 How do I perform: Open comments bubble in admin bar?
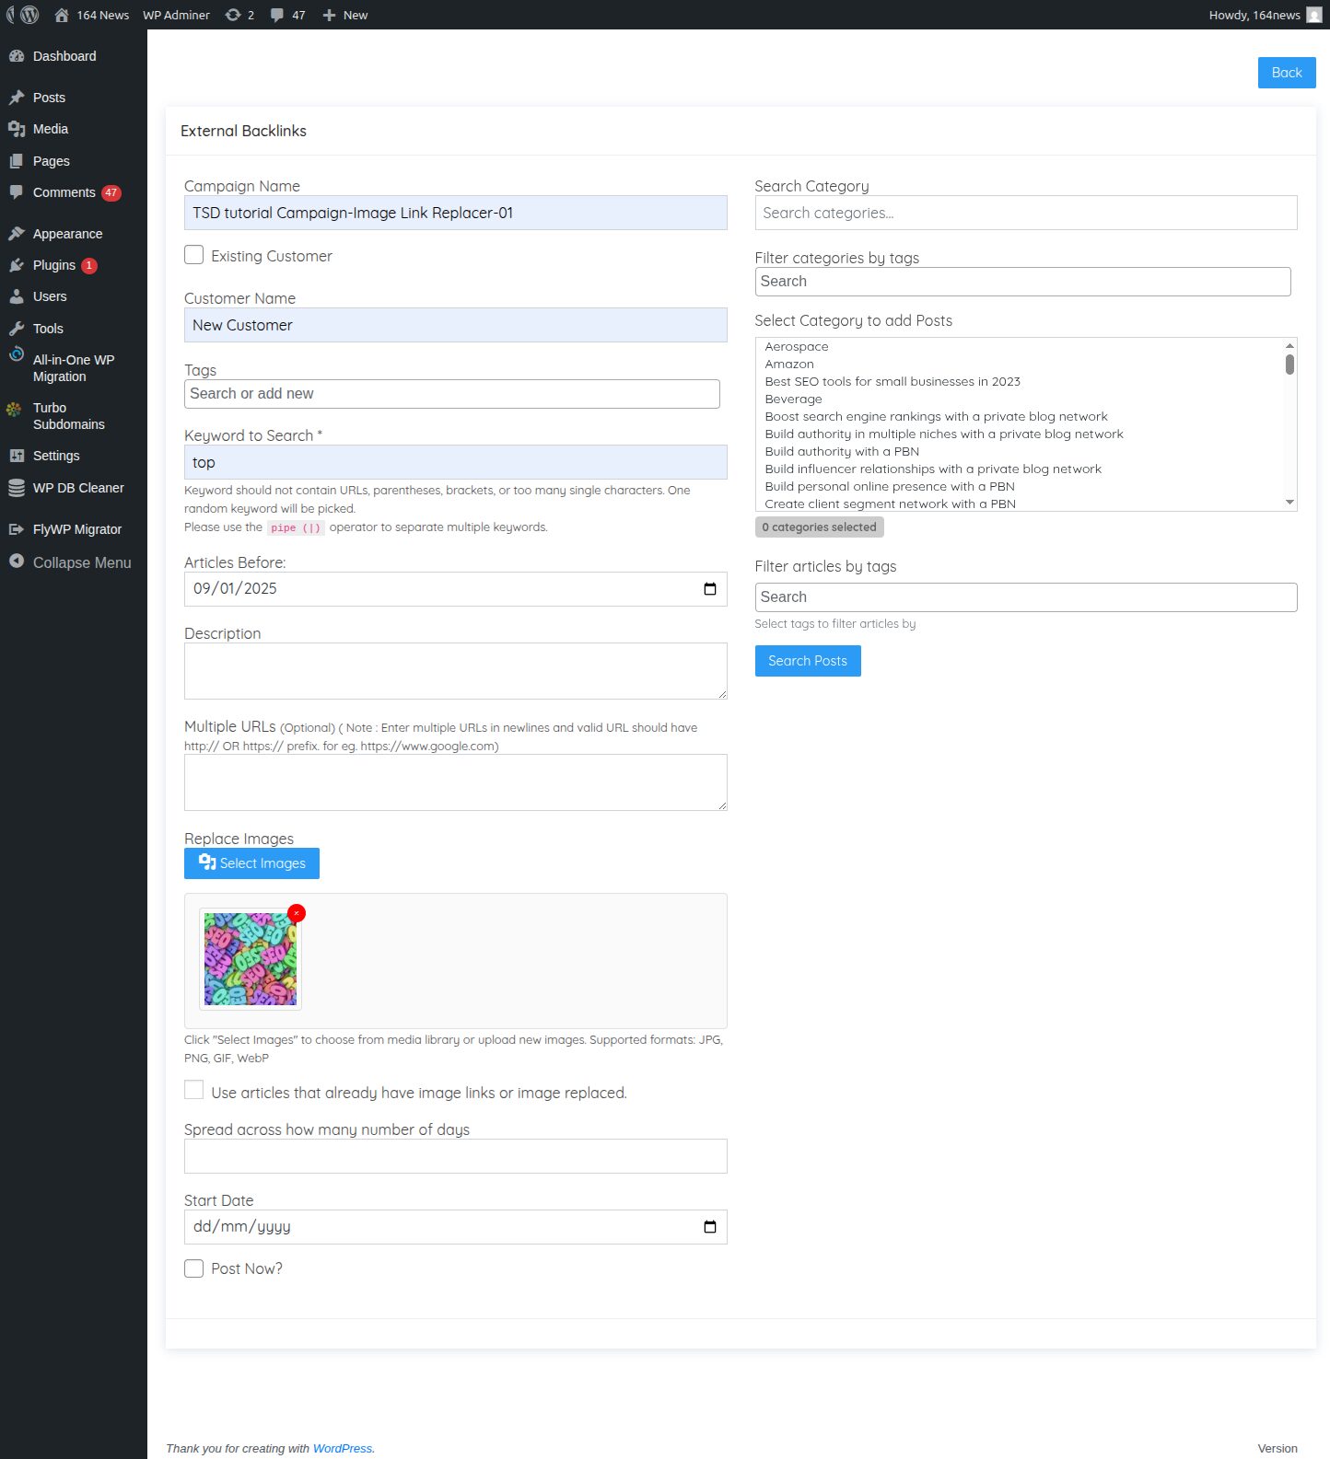(x=277, y=15)
